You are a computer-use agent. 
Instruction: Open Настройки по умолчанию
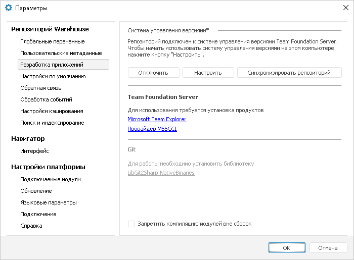(53, 76)
